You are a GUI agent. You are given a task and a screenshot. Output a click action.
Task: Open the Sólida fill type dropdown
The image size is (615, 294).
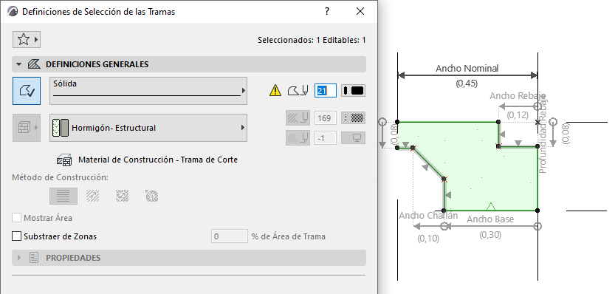[148, 91]
